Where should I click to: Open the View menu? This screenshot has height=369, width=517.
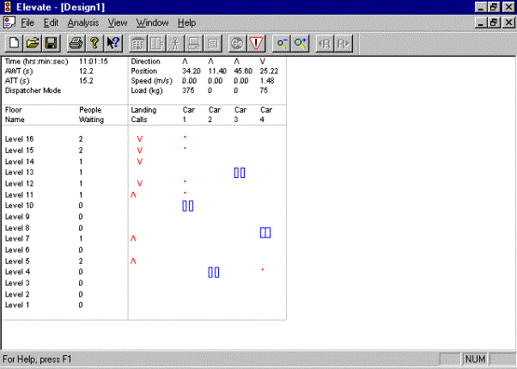118,22
